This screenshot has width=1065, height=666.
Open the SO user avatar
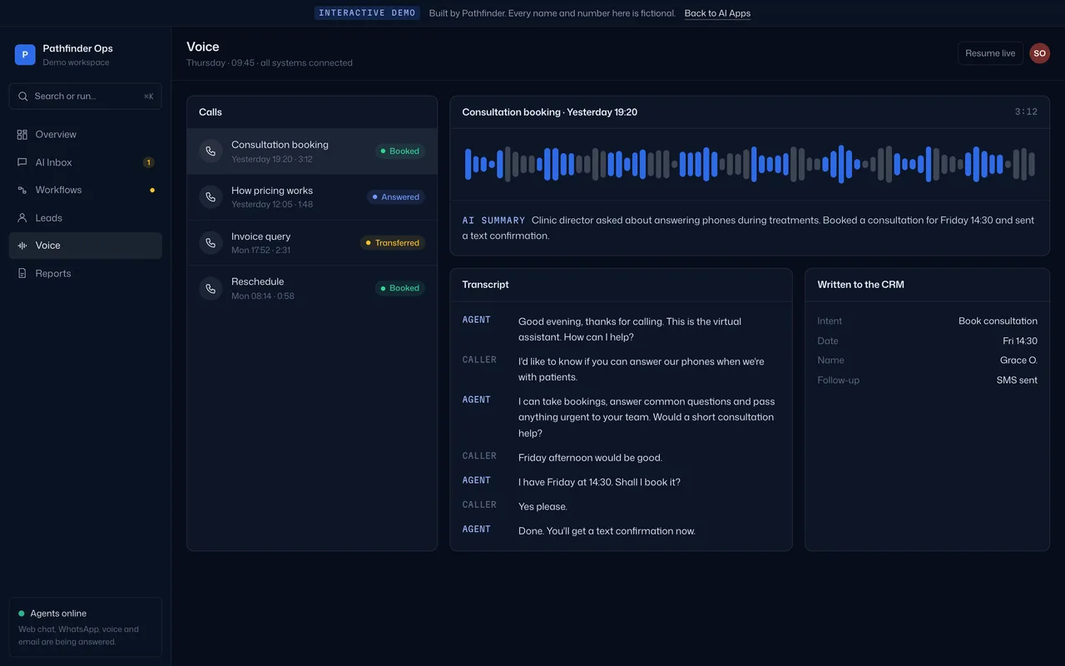click(1039, 53)
